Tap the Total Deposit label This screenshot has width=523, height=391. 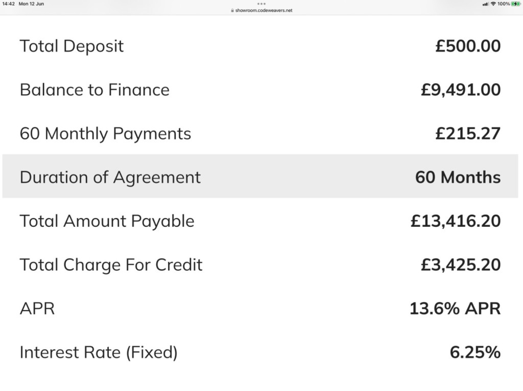click(x=72, y=46)
